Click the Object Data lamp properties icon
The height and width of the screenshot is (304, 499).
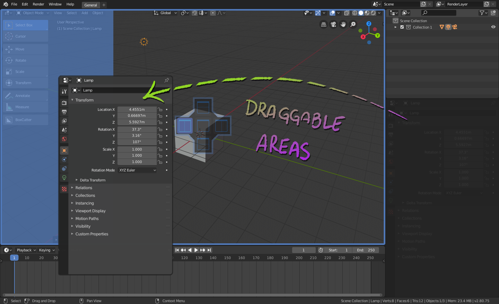(64, 178)
